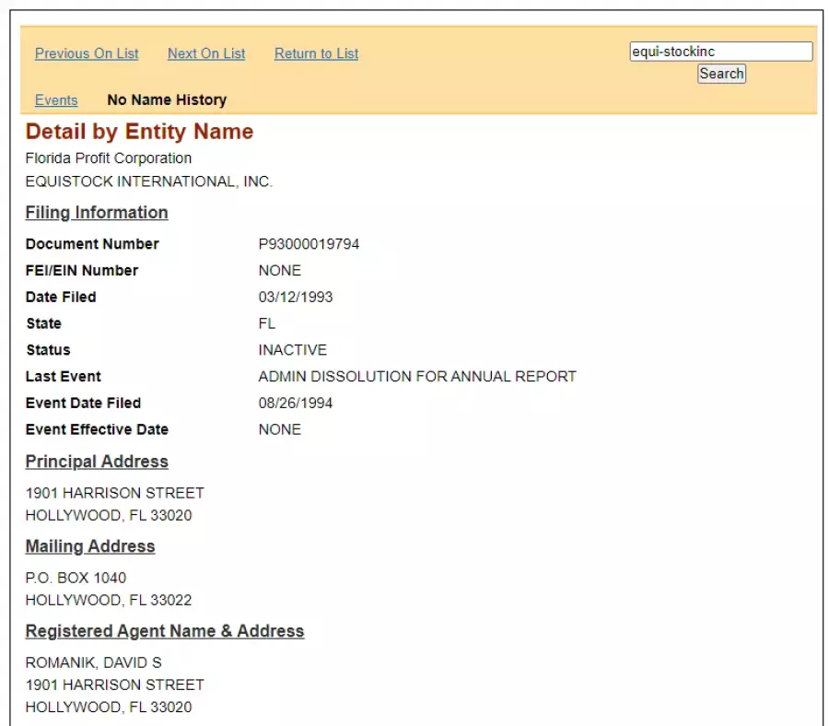Screen dimensions: 829x726
Task: Click the Search button
Action: (x=721, y=74)
